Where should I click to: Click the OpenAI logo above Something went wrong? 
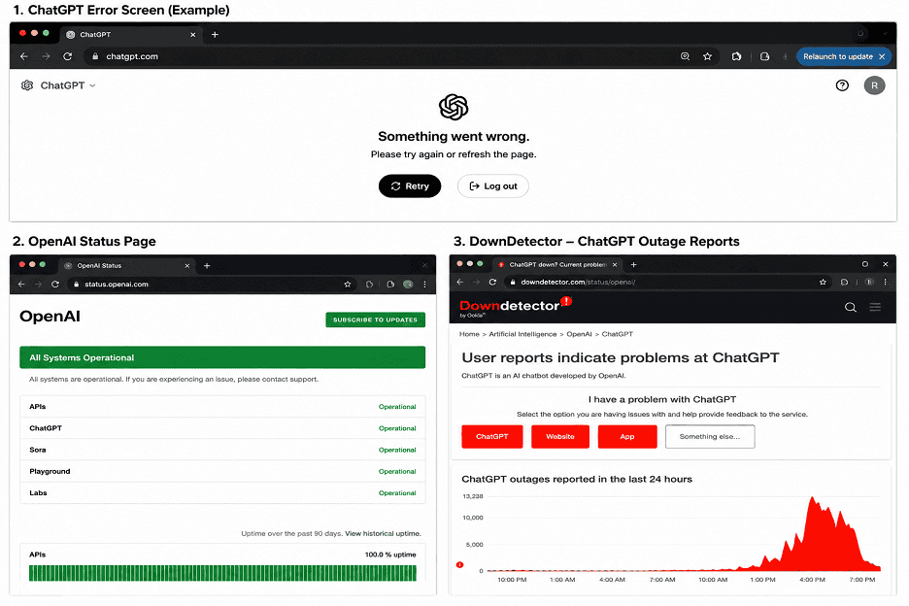[454, 107]
